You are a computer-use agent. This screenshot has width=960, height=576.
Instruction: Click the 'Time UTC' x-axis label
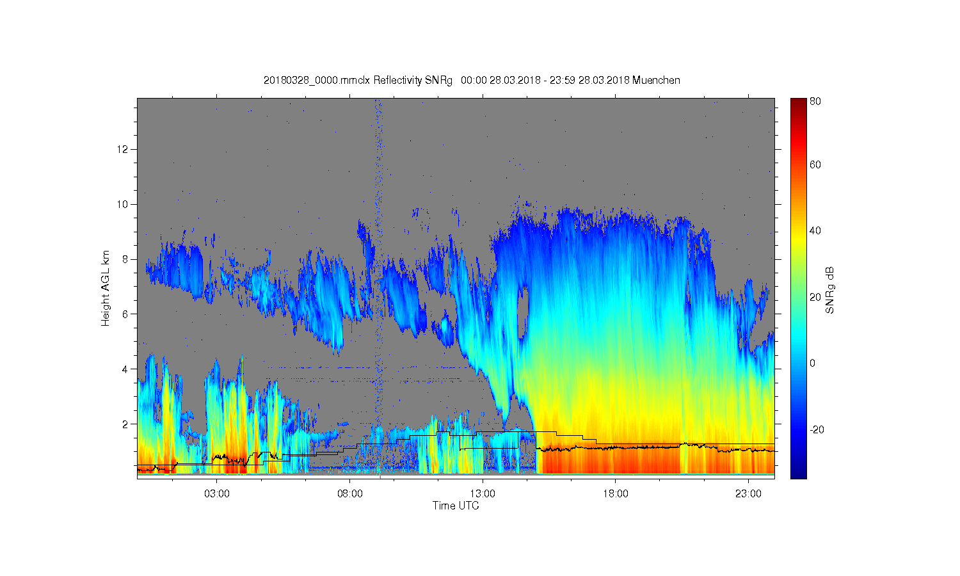[456, 506]
